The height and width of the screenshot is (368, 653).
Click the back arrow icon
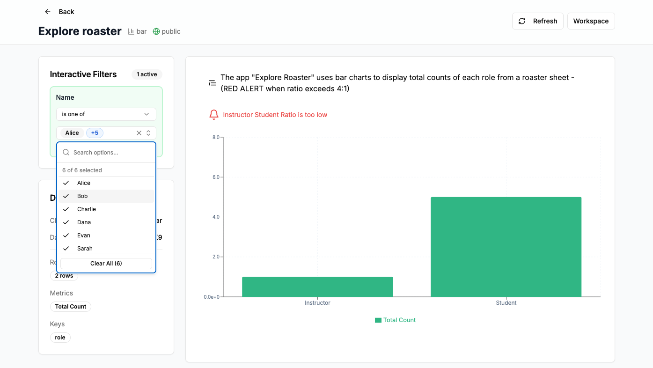coord(47,12)
